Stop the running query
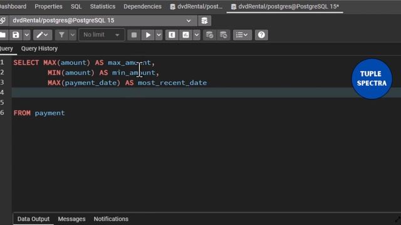Screen dimensions: 401x225 133,35
